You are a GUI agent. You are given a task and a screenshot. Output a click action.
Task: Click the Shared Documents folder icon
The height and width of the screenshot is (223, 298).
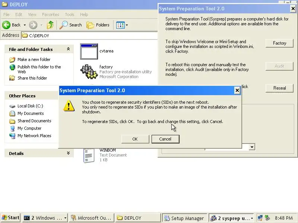point(12,121)
